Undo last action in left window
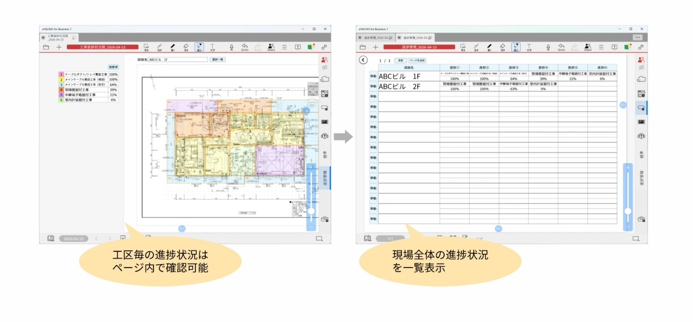 (245, 47)
